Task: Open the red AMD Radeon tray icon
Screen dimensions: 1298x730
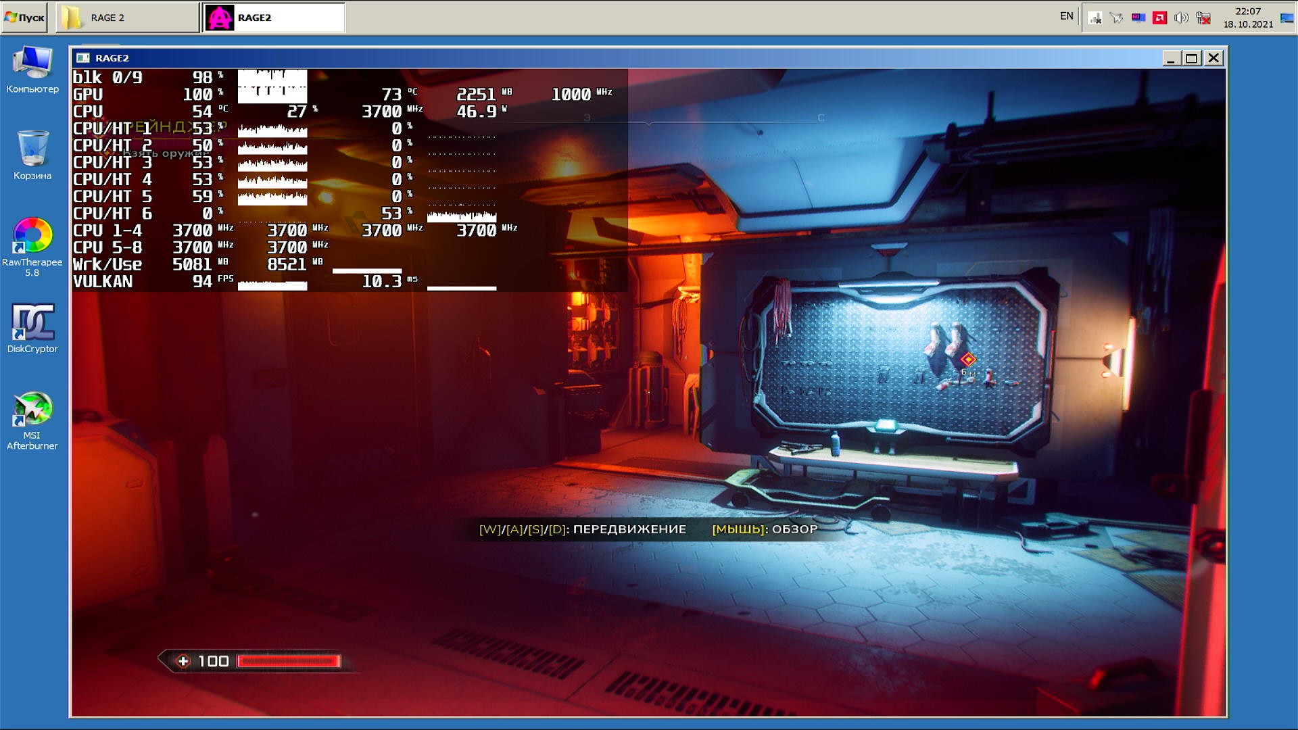Action: pos(1160,18)
